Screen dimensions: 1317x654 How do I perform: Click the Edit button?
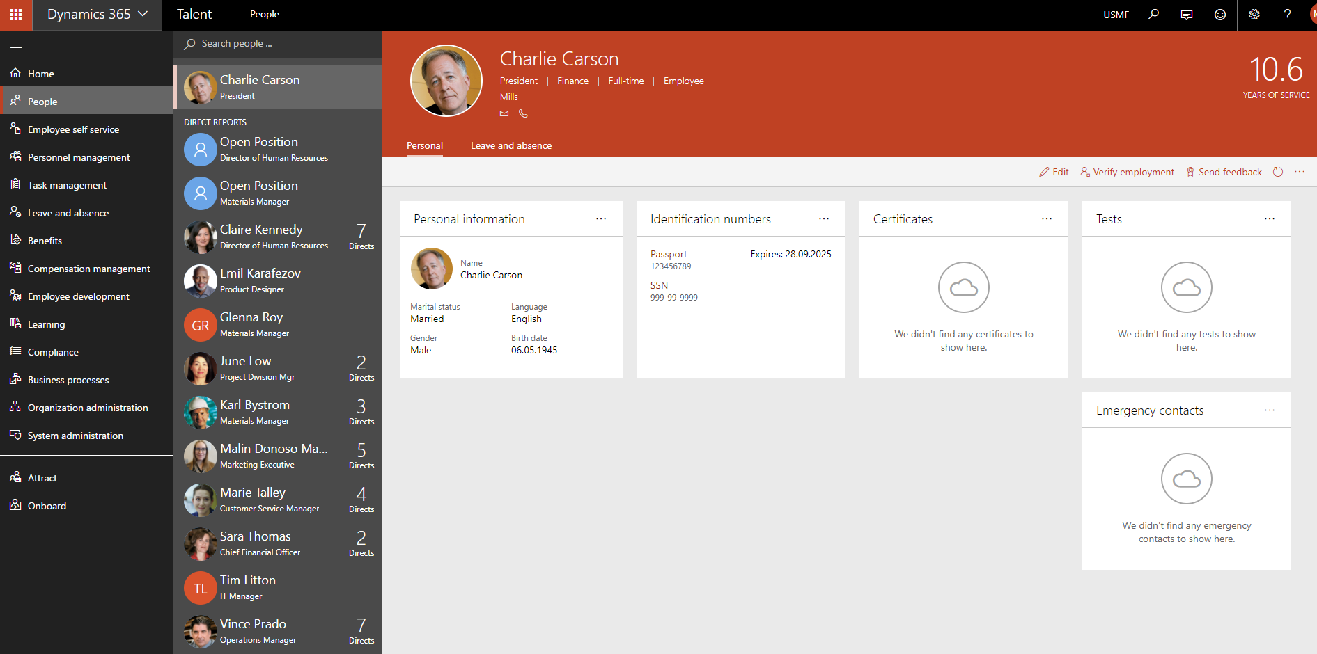tap(1054, 172)
